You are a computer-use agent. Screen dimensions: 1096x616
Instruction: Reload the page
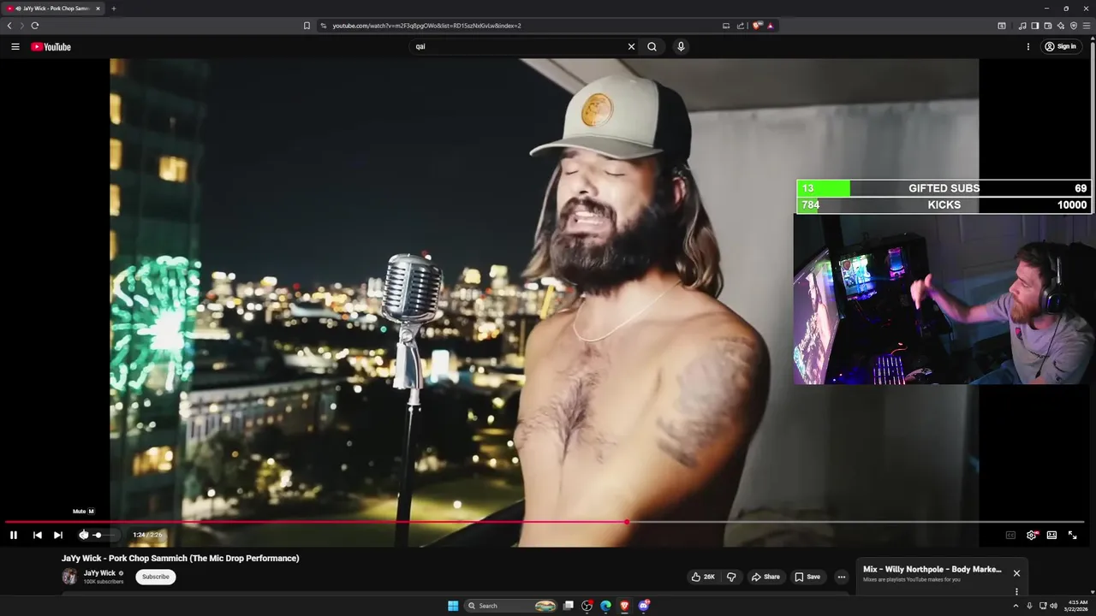coord(35,26)
